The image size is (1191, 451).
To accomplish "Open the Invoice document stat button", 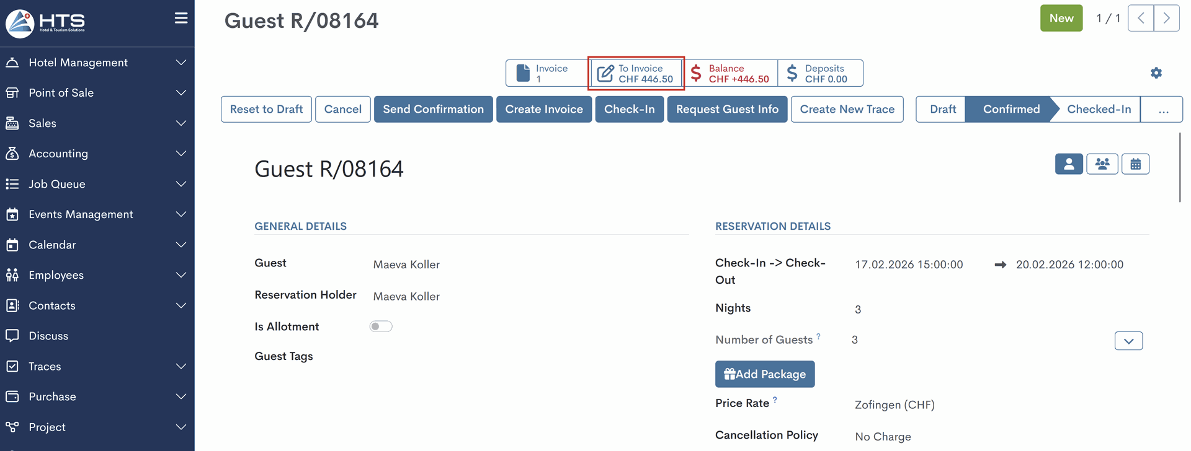I will pos(546,73).
